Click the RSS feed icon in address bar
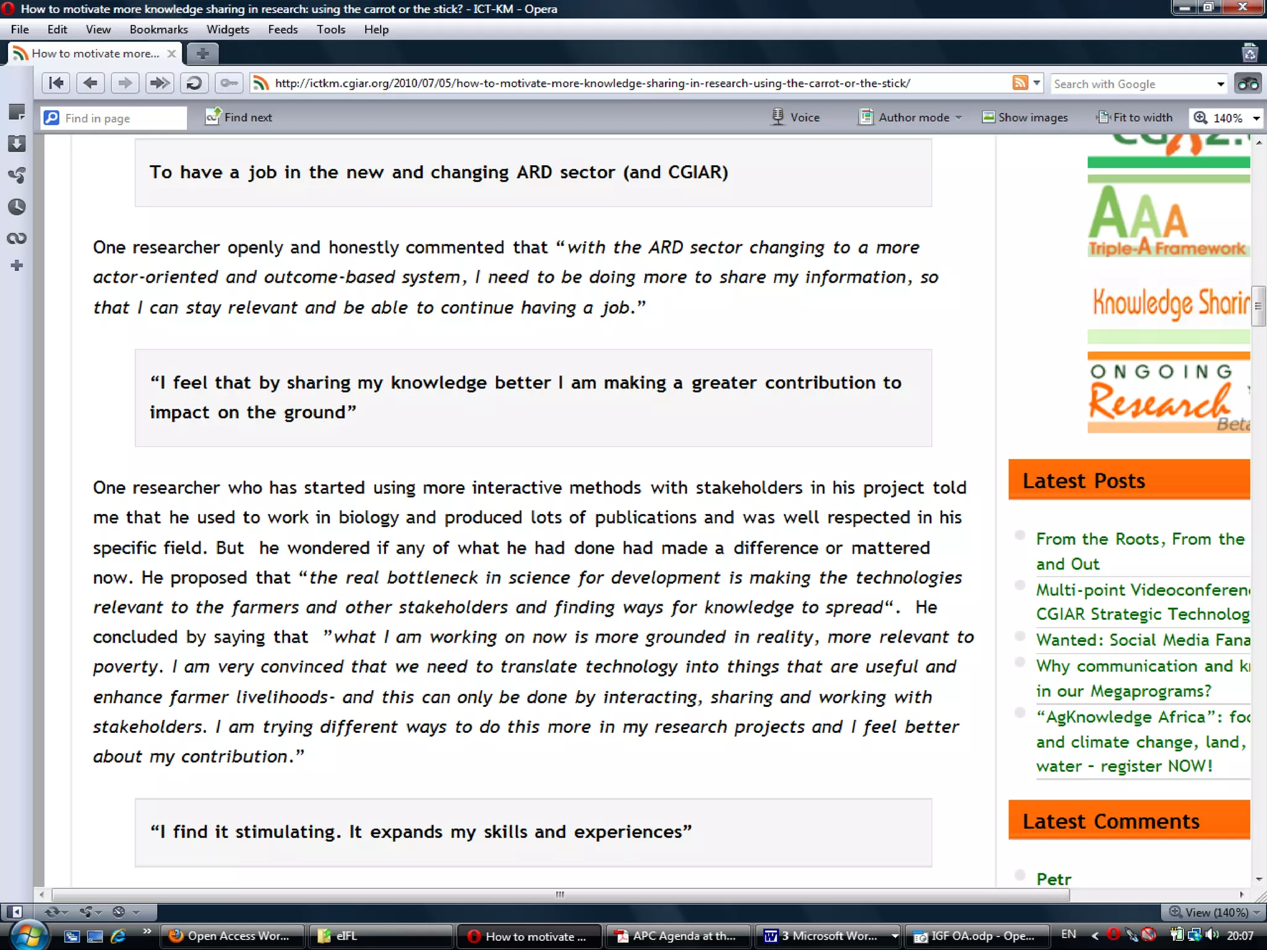 [x=1020, y=83]
